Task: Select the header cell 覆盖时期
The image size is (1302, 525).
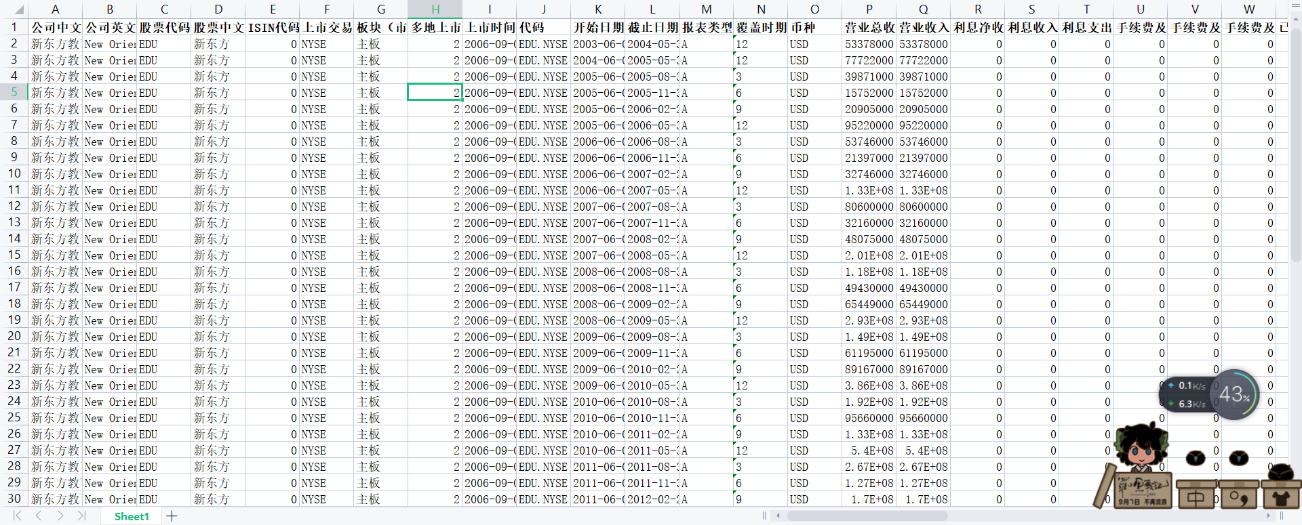Action: (761, 27)
